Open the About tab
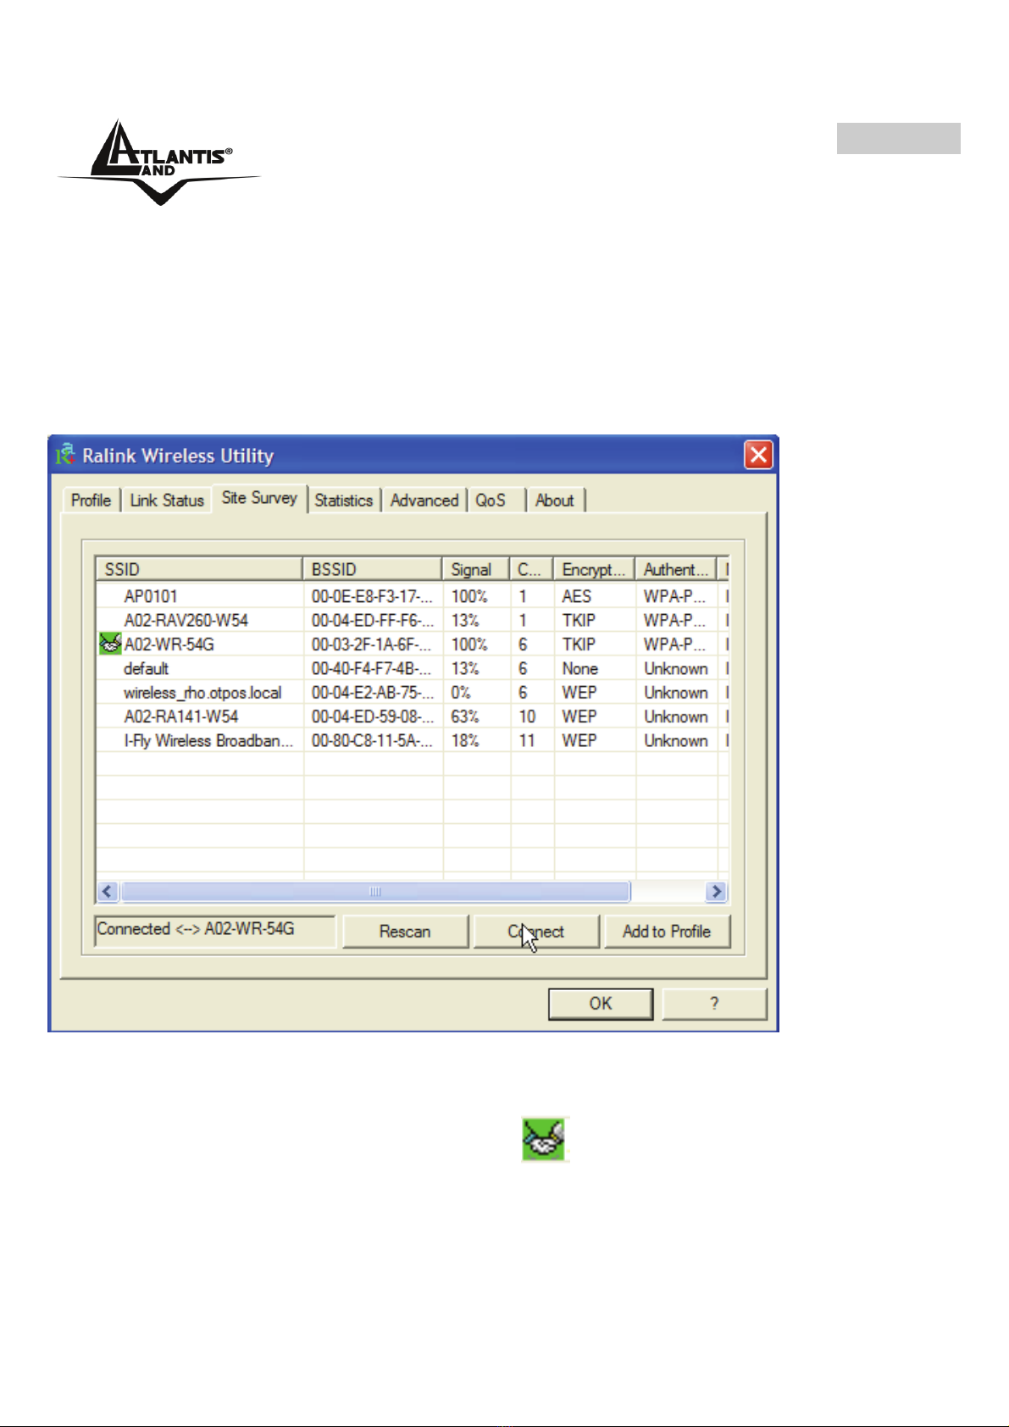1009x1427 pixels. (x=555, y=500)
